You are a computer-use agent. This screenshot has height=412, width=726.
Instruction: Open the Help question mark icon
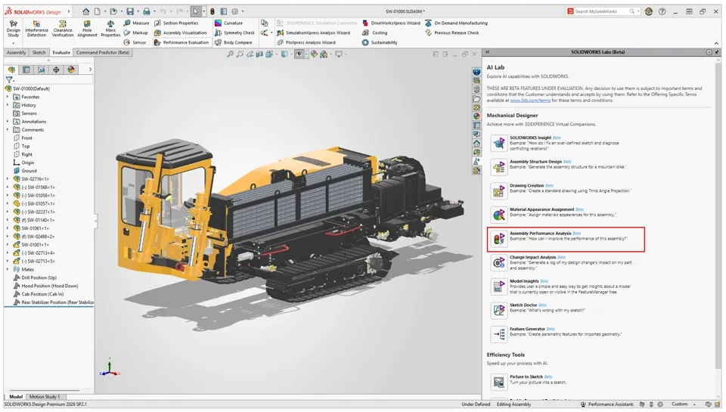click(662, 11)
